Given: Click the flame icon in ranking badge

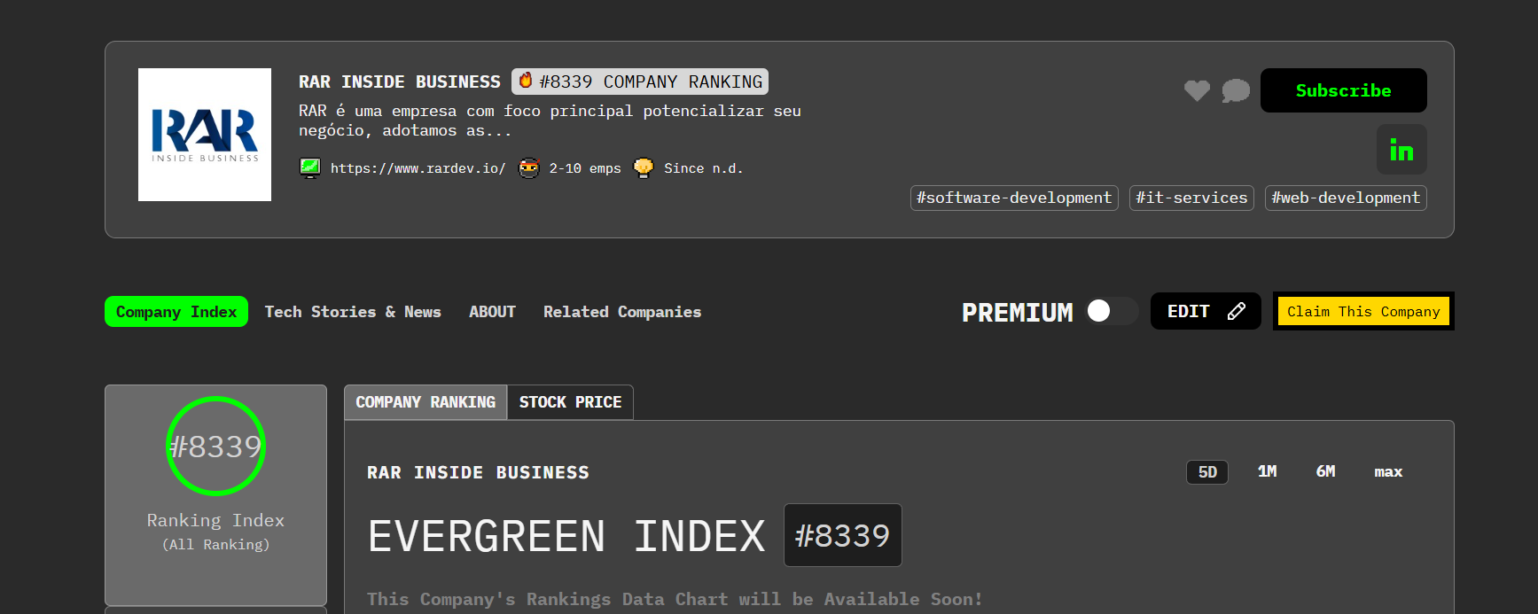Looking at the screenshot, I should point(526,81).
